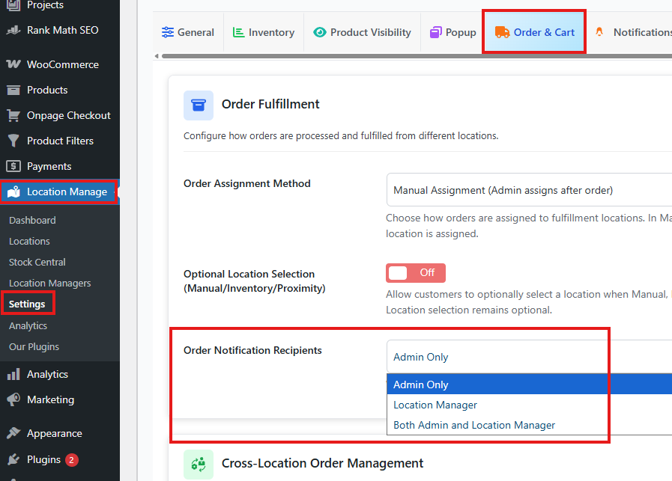Click the Inventory chart icon
Viewport: 672px width, 481px height.
point(238,32)
